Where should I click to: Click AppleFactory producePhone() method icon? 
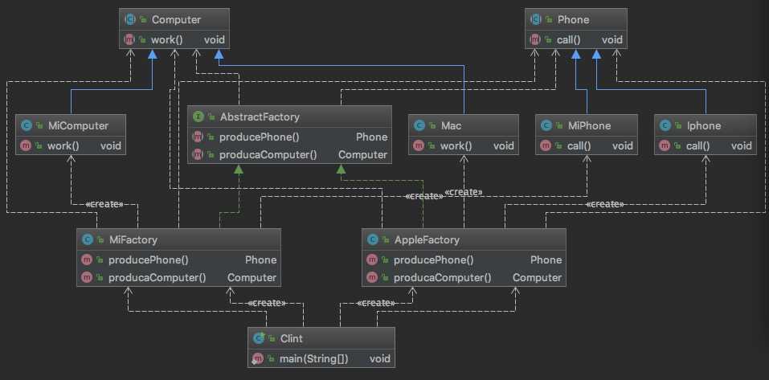click(372, 259)
